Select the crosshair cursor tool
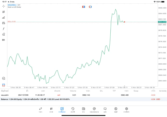The image size is (167, 117). [x=3, y=6]
